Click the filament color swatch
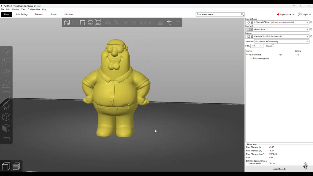The height and width of the screenshot is (176, 313). pyautogui.click(x=249, y=29)
